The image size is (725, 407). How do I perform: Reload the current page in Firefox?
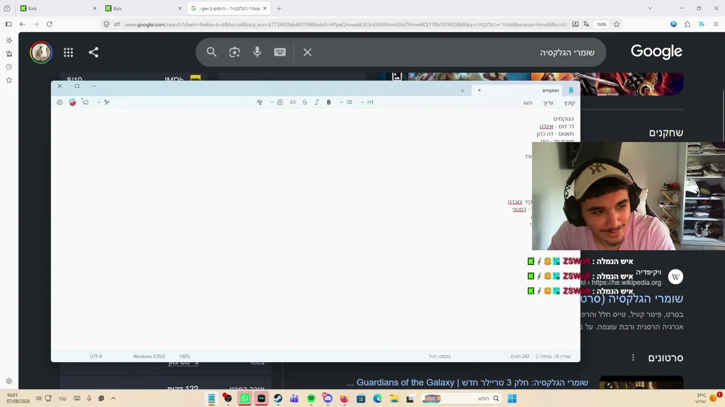[49, 24]
